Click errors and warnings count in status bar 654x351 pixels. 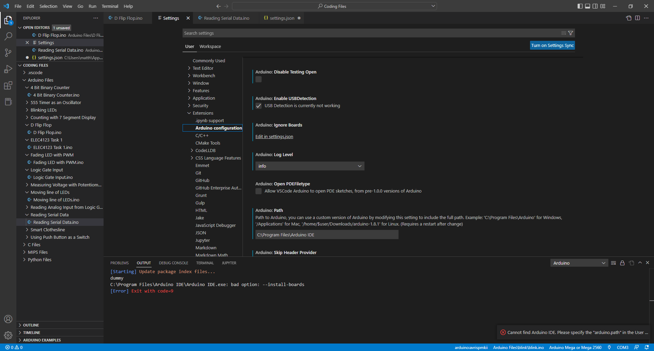[x=14, y=347]
